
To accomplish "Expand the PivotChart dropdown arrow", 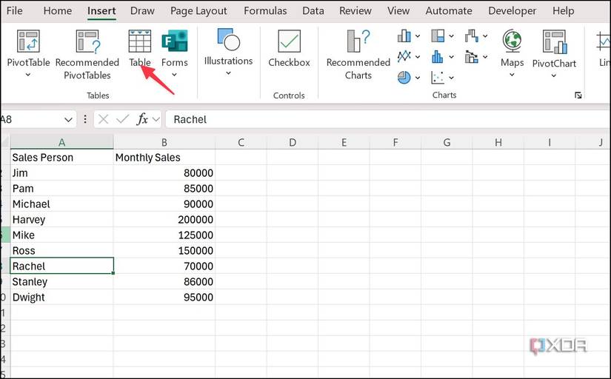I will click(554, 76).
